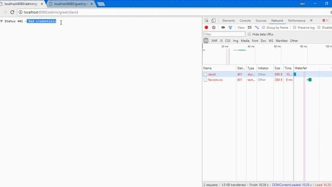Sort requests by Type column
Screen dimensions: 332x187
coord(251,68)
